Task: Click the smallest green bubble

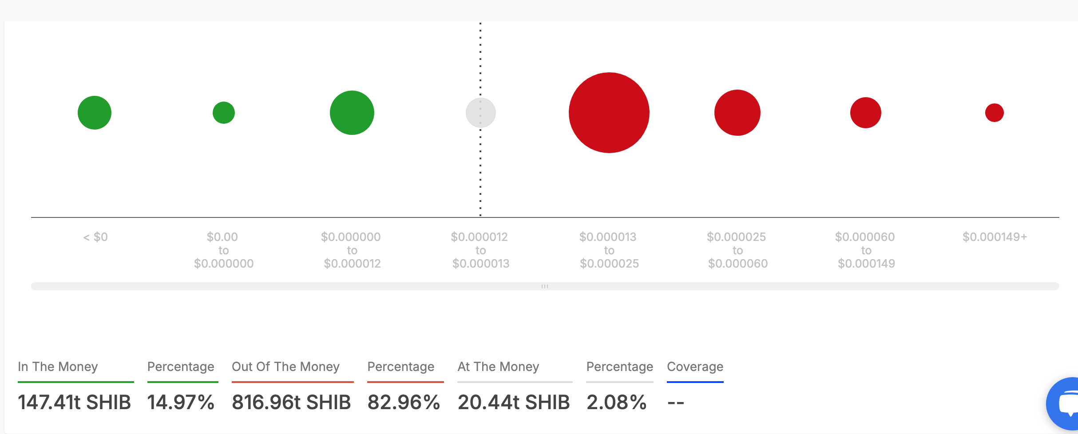Action: coord(224,113)
